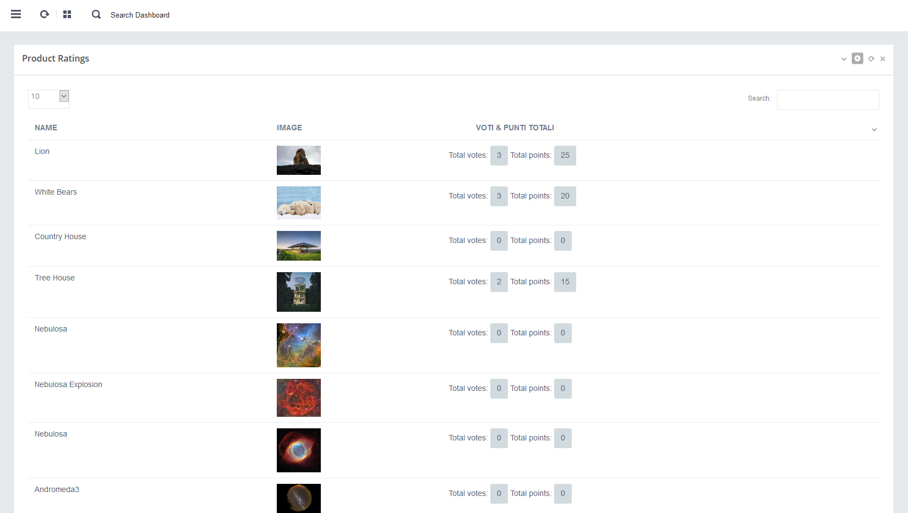Expand the table column options chevron
The width and height of the screenshot is (908, 513).
tap(874, 130)
